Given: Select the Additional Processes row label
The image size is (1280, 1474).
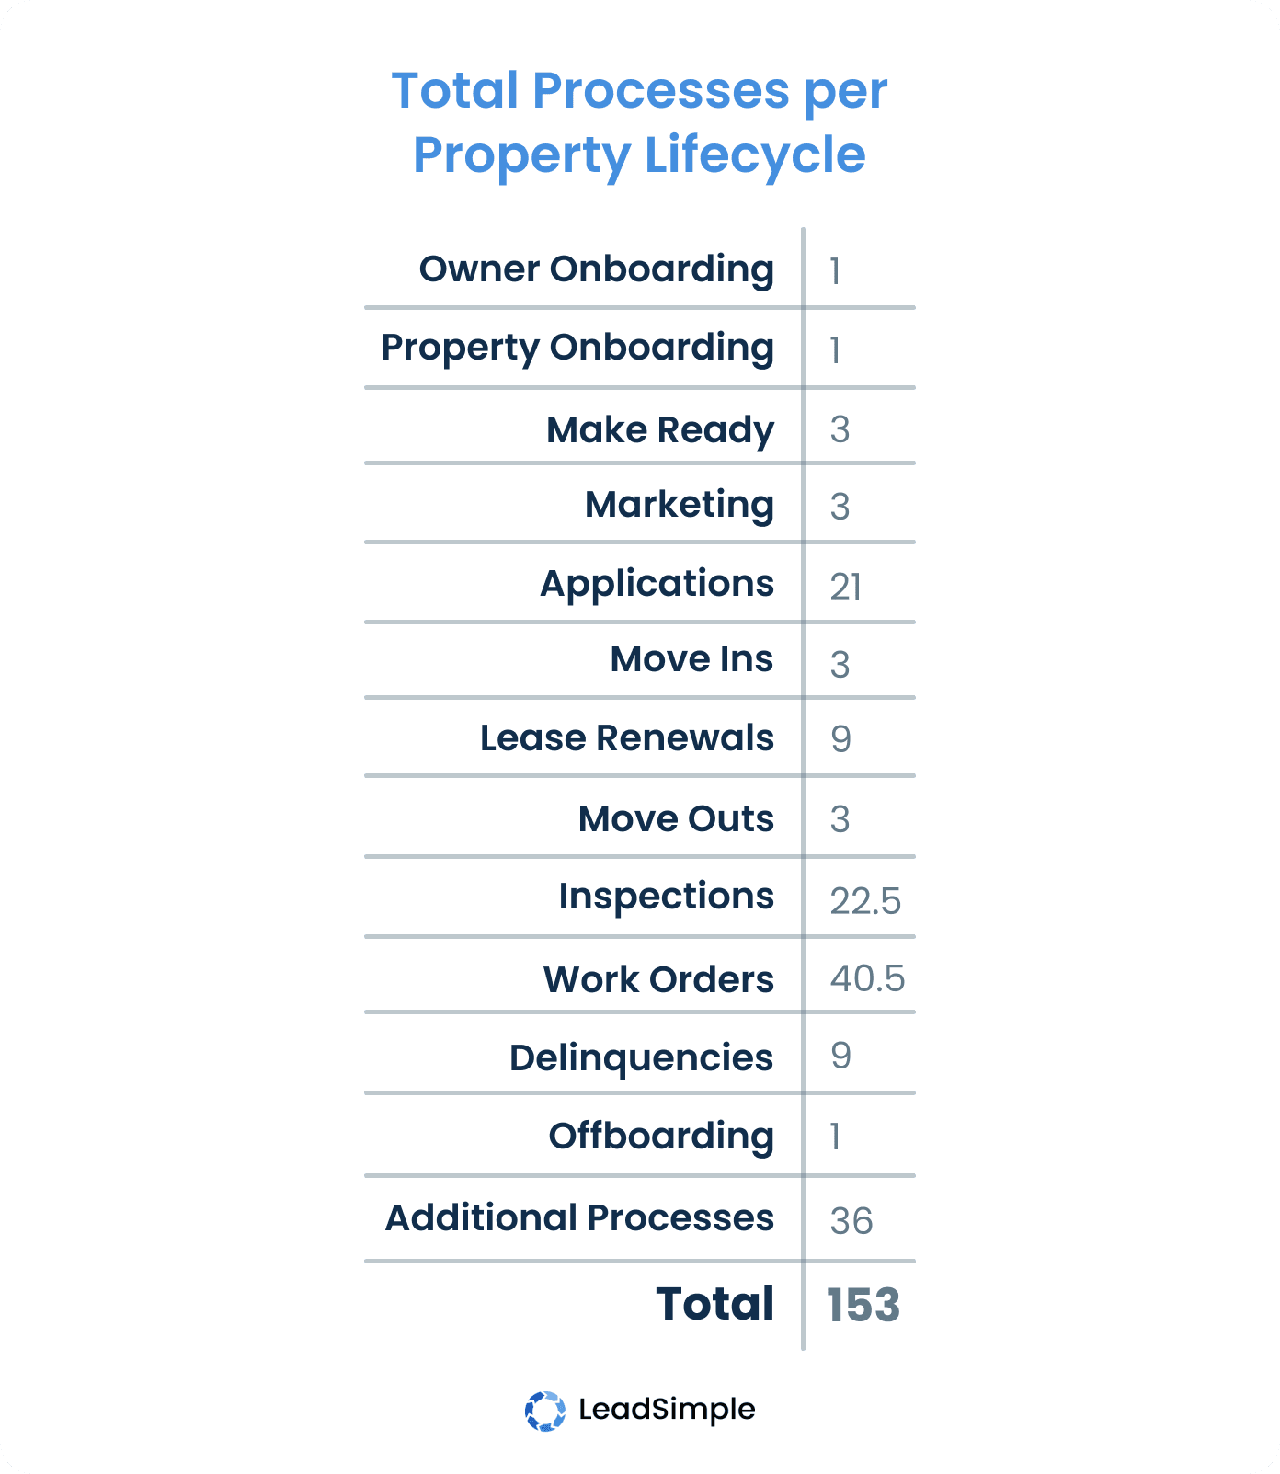Looking at the screenshot, I should [x=579, y=1217].
